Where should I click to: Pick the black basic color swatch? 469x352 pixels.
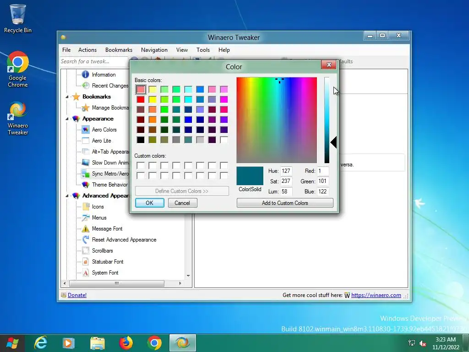tap(141, 140)
